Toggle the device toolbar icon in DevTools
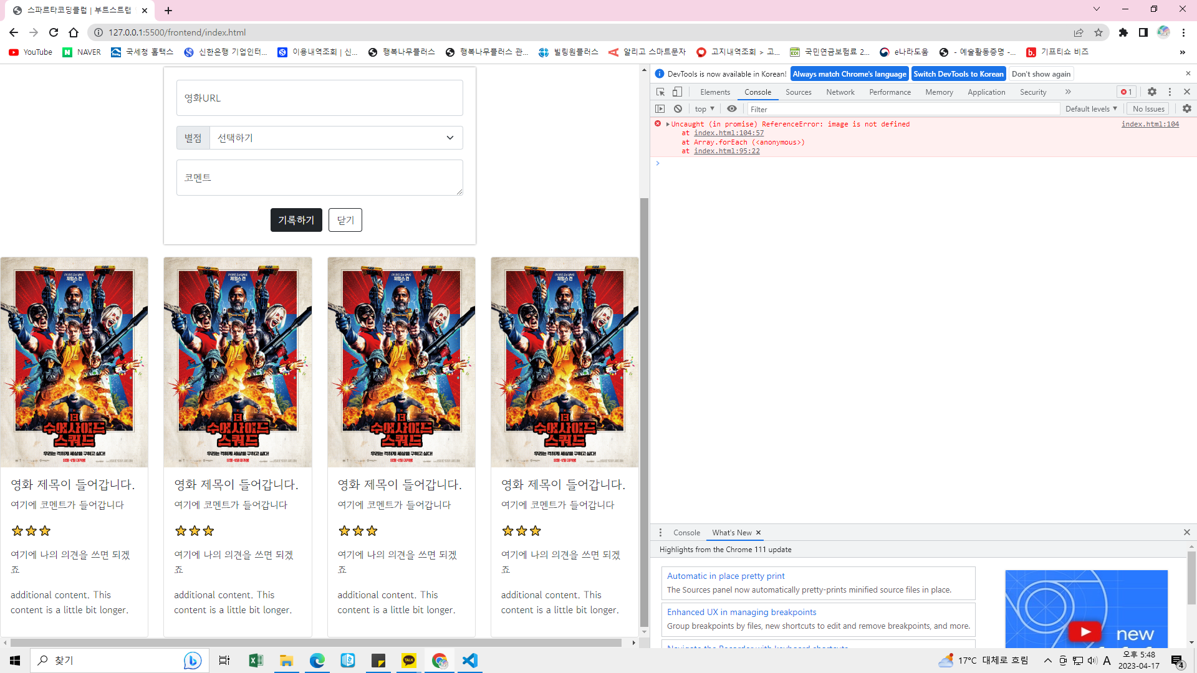This screenshot has width=1197, height=673. (x=677, y=92)
